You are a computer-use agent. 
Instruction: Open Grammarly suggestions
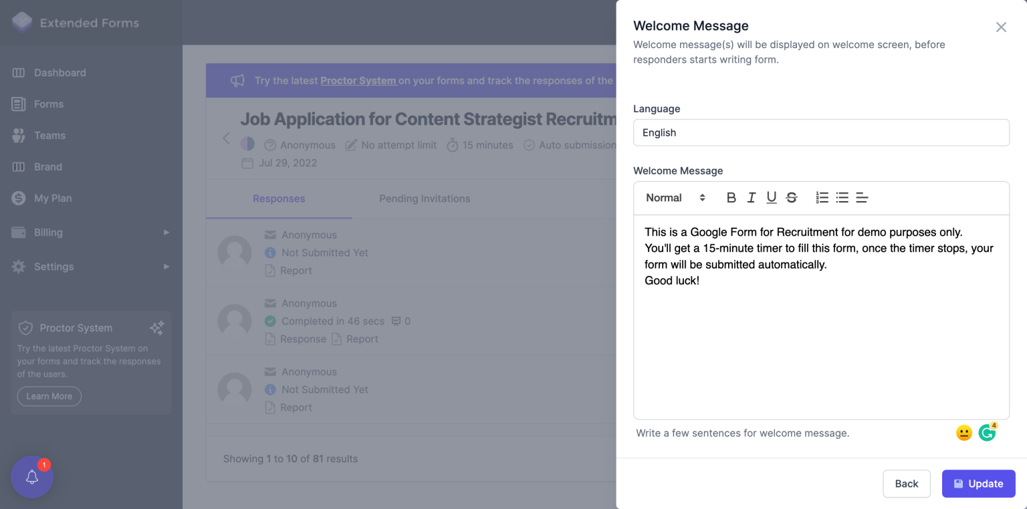[986, 432]
